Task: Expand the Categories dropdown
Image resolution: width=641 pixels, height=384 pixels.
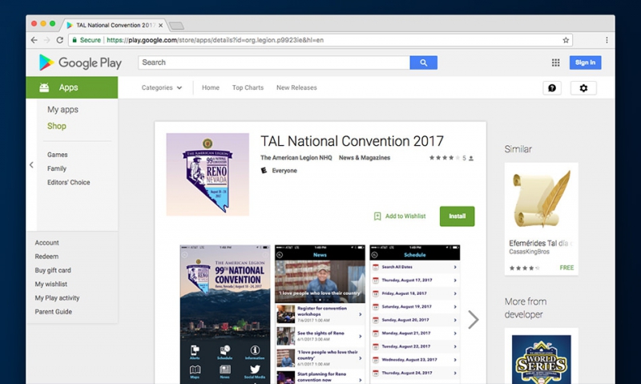Action: pos(162,87)
